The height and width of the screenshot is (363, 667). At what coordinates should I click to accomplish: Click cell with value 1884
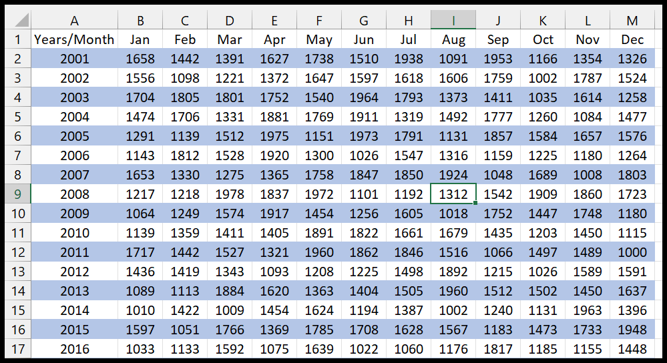click(x=230, y=291)
